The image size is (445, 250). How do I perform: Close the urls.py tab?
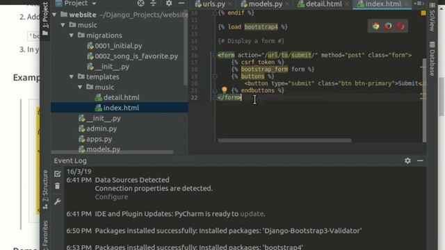point(230,4)
